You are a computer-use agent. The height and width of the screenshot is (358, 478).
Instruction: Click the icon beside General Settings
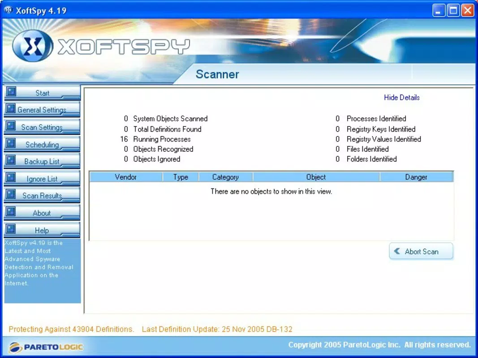click(11, 108)
